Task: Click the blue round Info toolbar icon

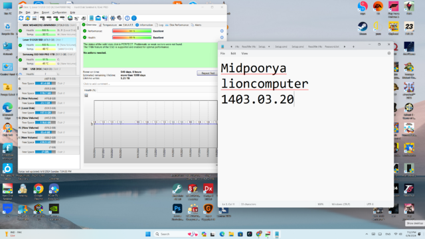Action: point(134,18)
